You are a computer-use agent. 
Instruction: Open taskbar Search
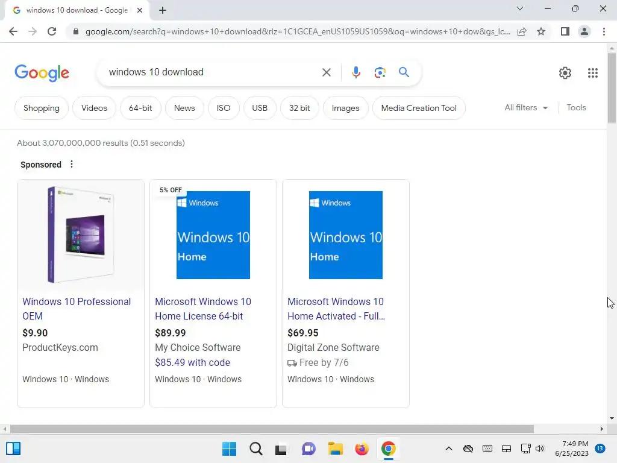pos(255,449)
